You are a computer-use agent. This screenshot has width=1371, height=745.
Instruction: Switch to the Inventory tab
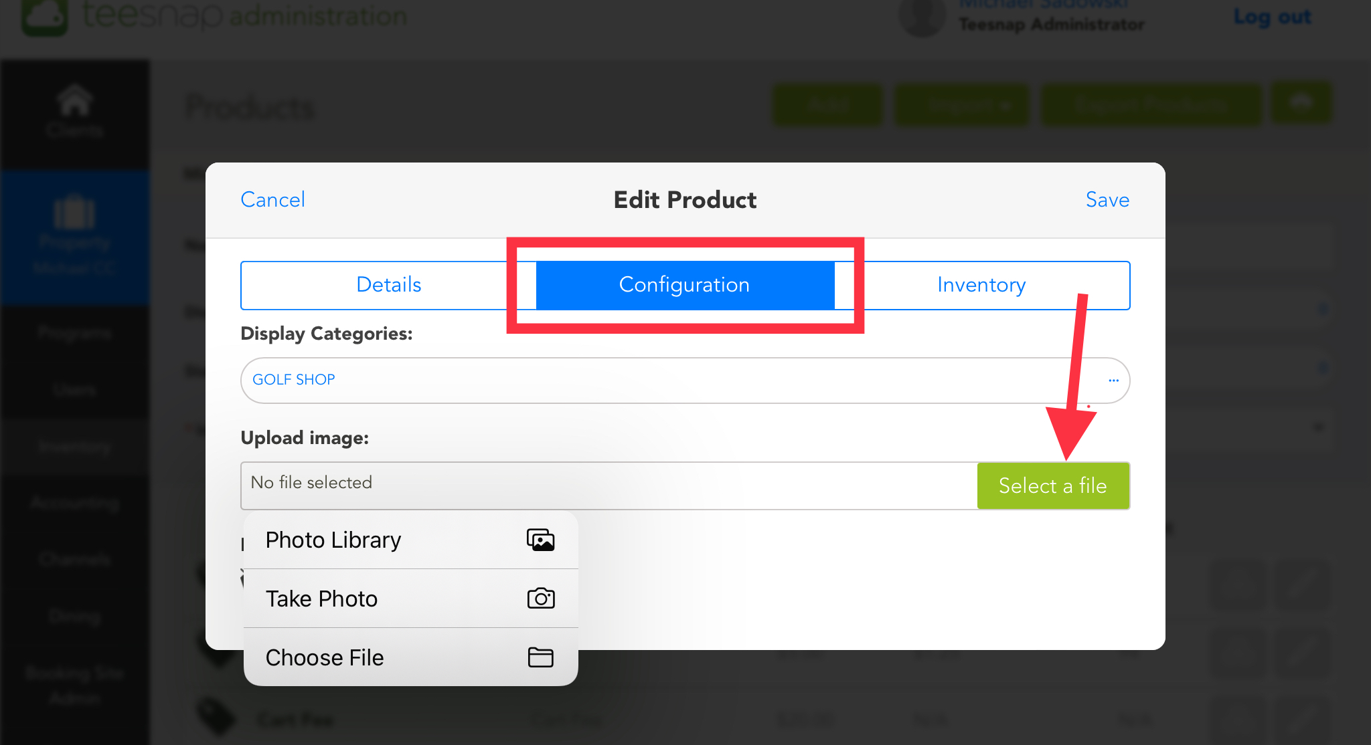click(x=981, y=284)
